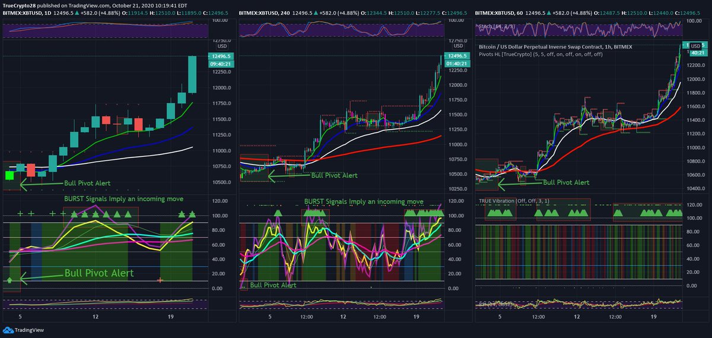Click date label 12 on daily time axis
The height and width of the screenshot is (338, 712).
click(x=96, y=317)
